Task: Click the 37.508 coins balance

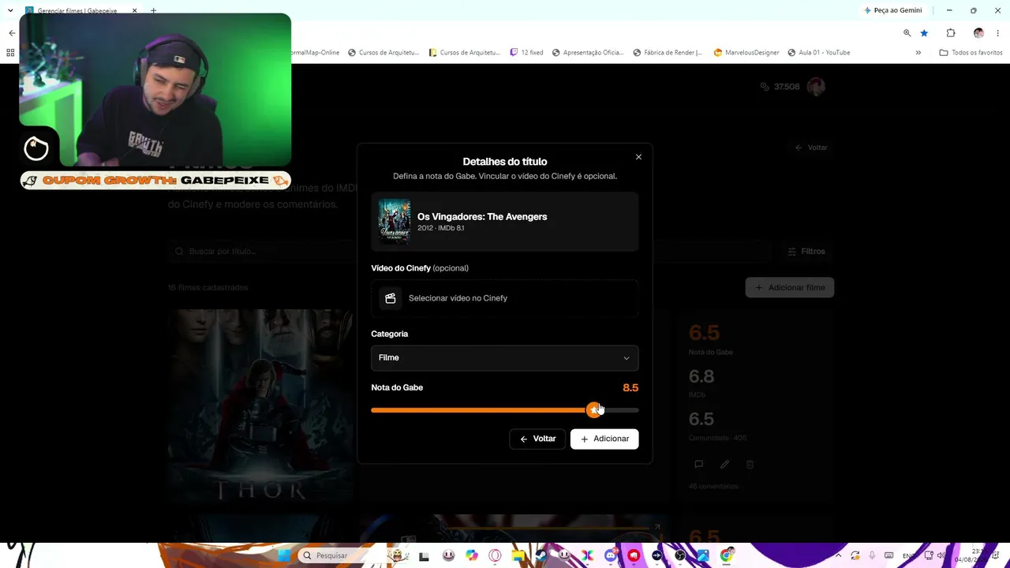Action: 780,87
